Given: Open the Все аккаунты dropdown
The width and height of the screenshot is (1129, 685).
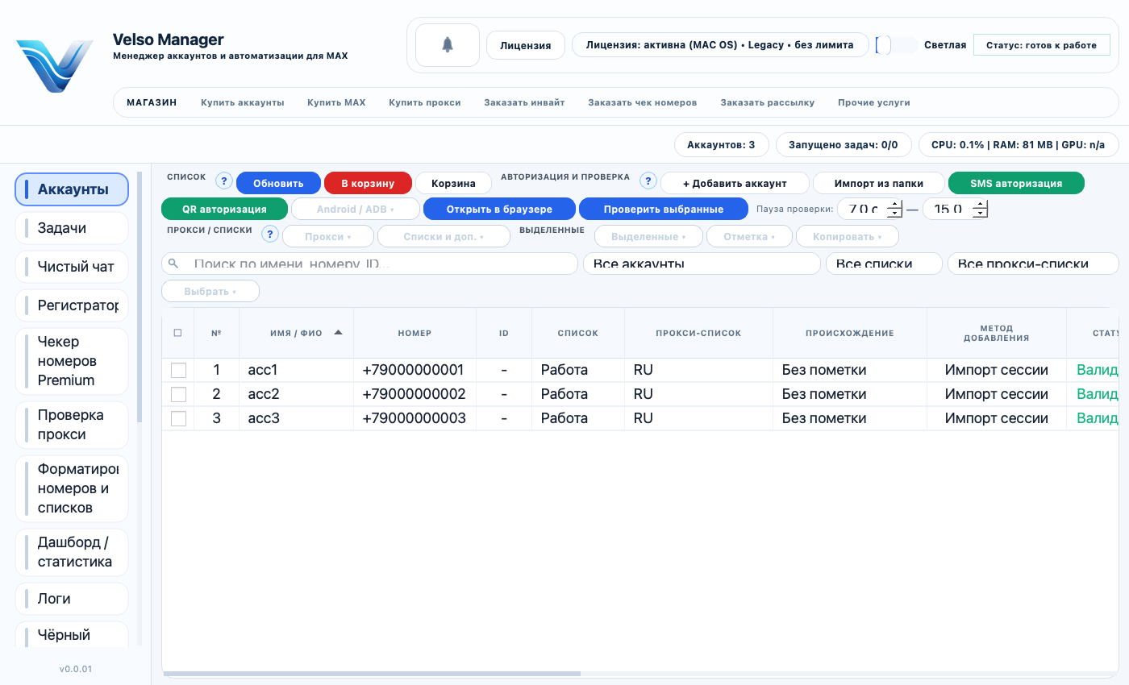Looking at the screenshot, I should click(701, 263).
